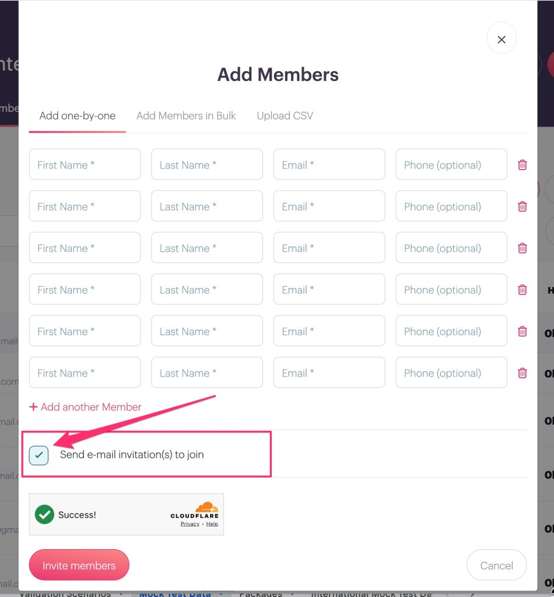Click the trash icon on third member row
Viewport: 554px width, 597px height.
(x=522, y=248)
